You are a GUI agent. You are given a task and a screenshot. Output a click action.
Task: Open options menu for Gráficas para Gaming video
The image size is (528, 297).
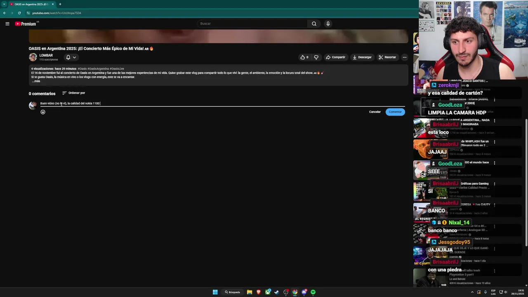[x=495, y=184]
